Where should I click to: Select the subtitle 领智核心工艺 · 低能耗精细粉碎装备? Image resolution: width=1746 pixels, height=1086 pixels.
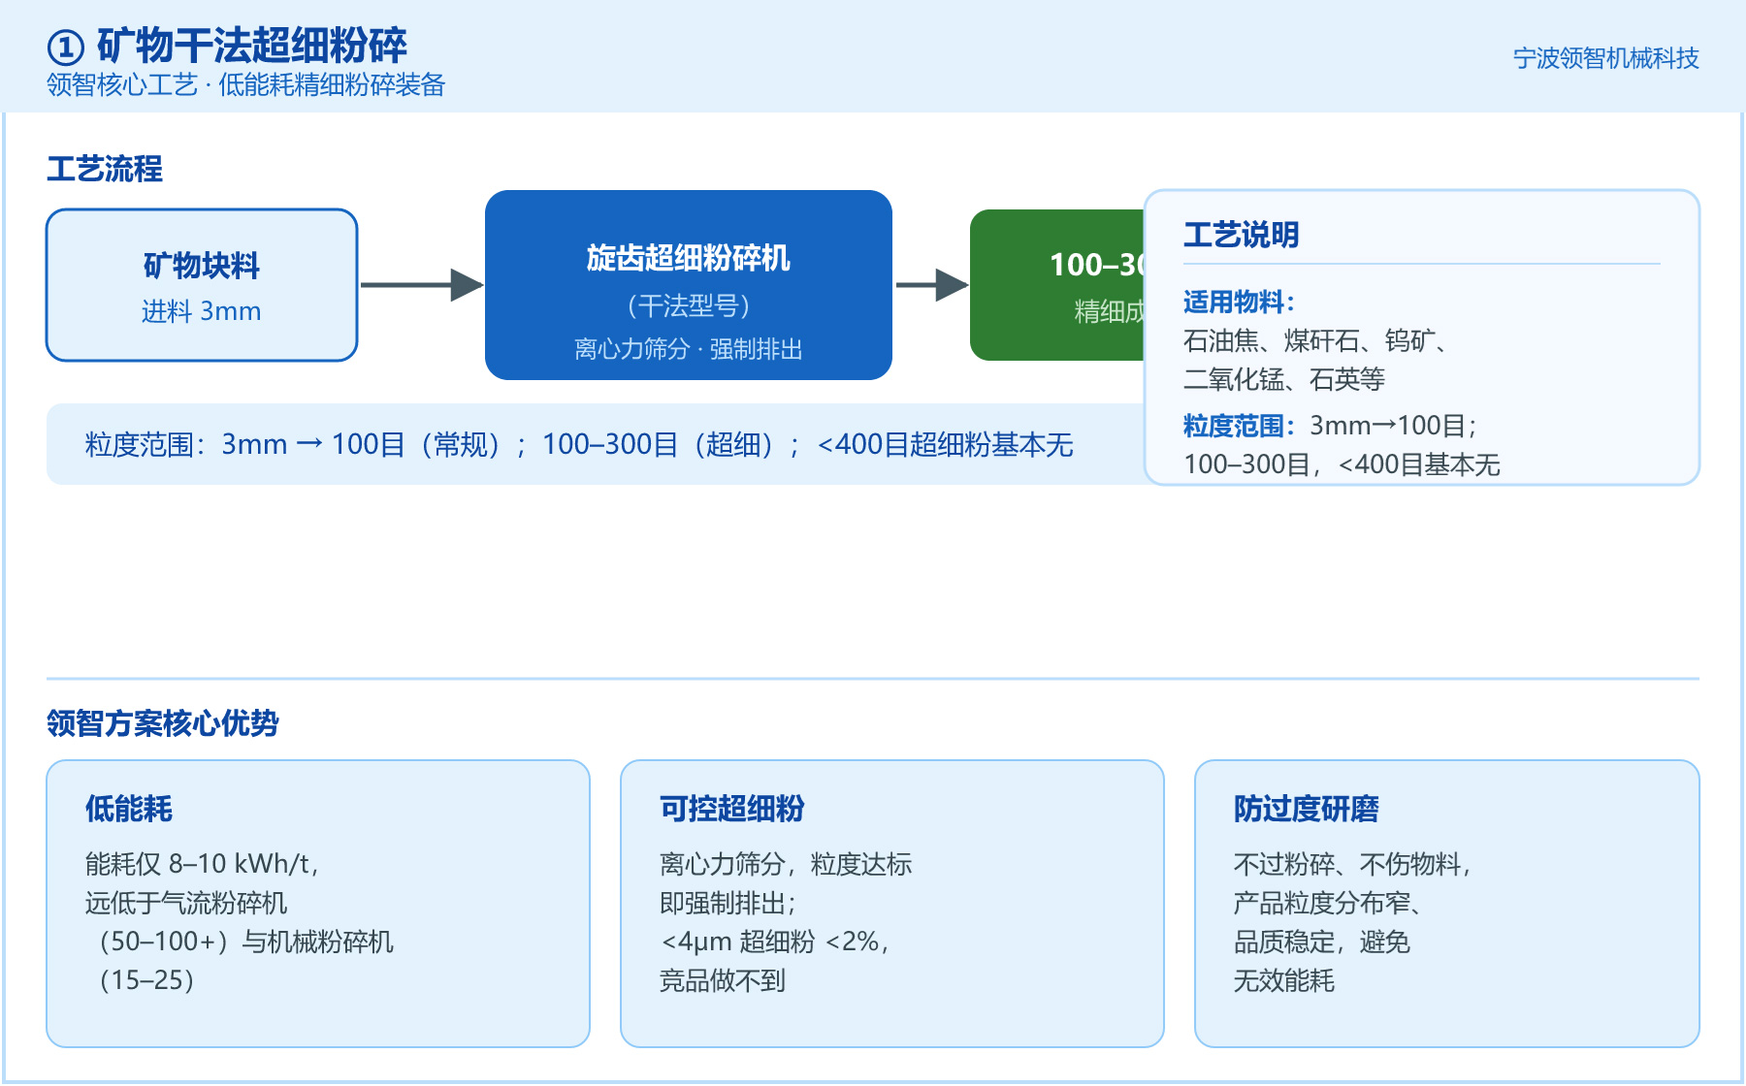[245, 85]
